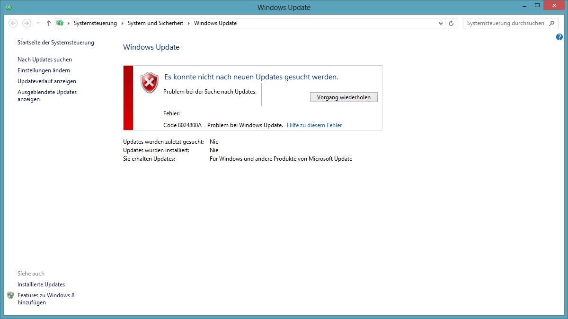Select error text Code 8024800A
568x319 pixels.
(182, 125)
